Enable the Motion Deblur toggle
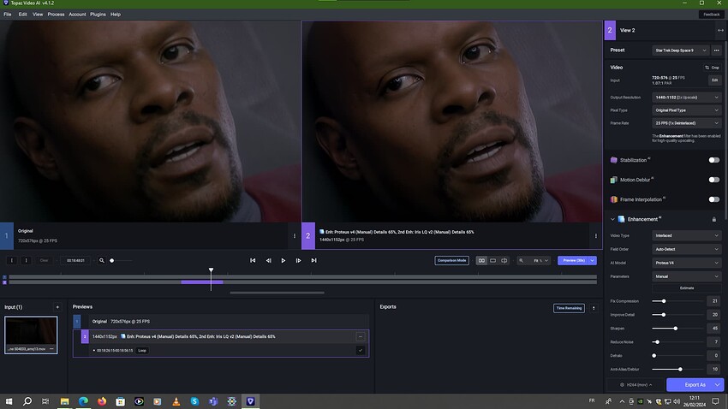The image size is (728, 409). [714, 180]
